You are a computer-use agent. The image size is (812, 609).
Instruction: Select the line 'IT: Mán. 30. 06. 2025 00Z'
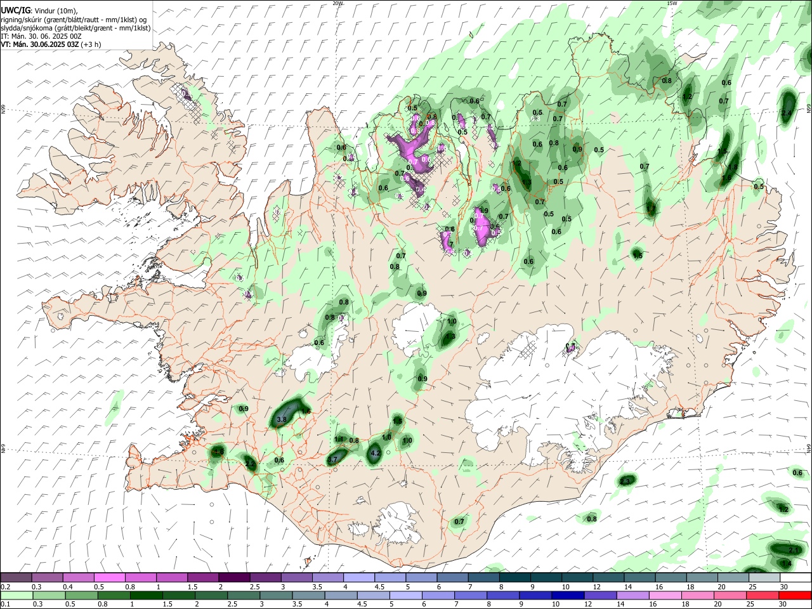41,36
